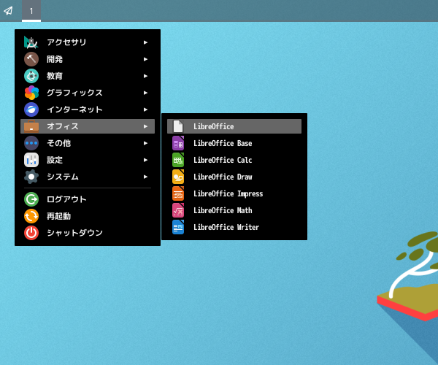Expand インターネット submenu arrow
438x365 pixels.
145,109
